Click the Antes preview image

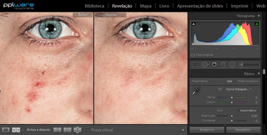[47, 68]
